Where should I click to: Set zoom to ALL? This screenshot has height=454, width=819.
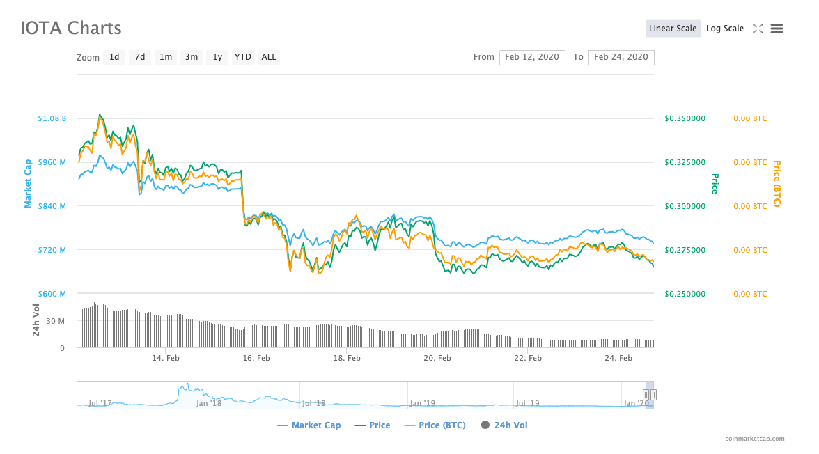(x=269, y=58)
